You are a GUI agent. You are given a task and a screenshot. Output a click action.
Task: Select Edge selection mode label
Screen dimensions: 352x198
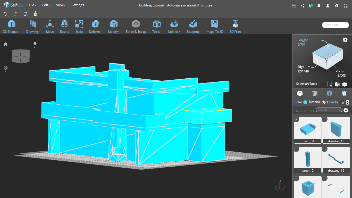[x=301, y=67]
